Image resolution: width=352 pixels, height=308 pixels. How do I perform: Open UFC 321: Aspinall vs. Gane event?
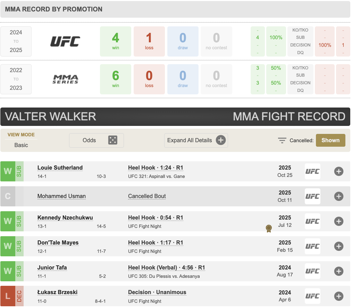(x=156, y=176)
